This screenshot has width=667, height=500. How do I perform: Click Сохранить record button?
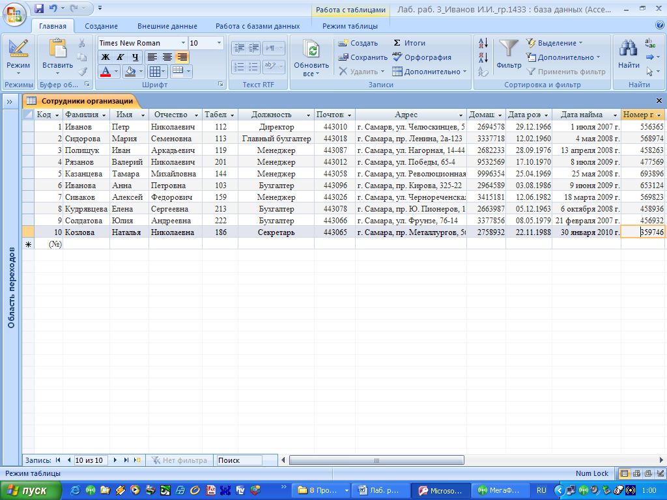pyautogui.click(x=363, y=57)
